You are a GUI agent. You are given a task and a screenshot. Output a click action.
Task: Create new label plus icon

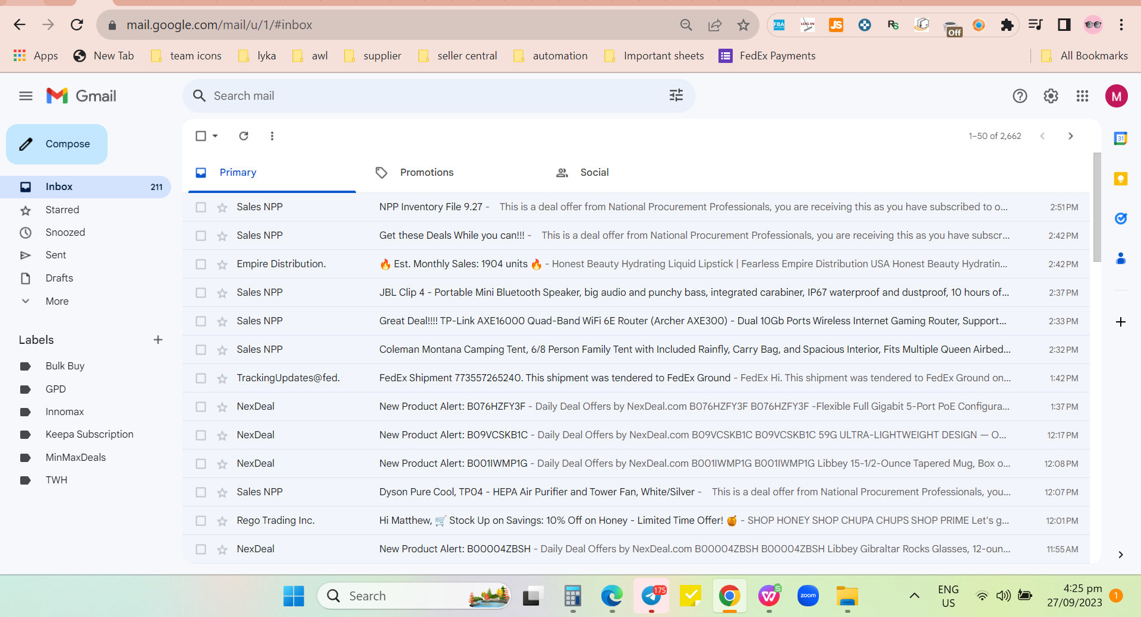(158, 340)
